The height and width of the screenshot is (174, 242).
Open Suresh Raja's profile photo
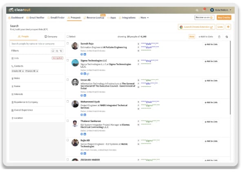point(75,46)
